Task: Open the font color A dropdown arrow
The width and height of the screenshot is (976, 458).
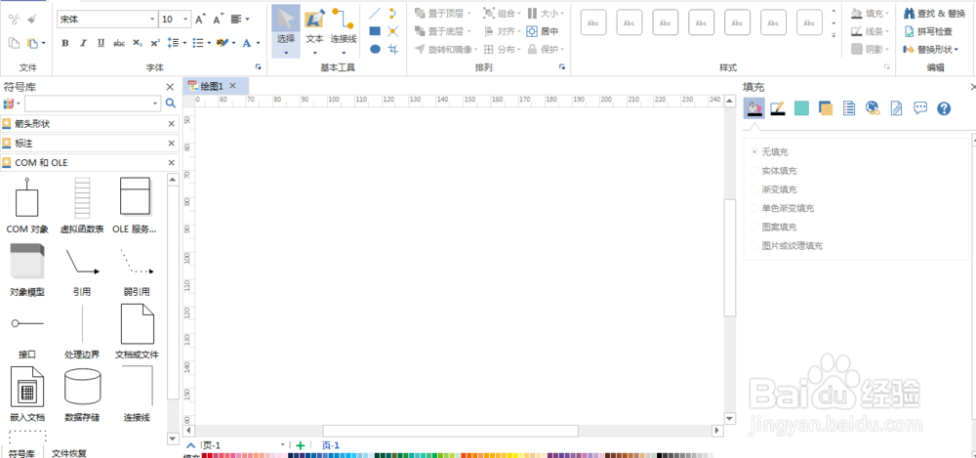Action: 259,44
